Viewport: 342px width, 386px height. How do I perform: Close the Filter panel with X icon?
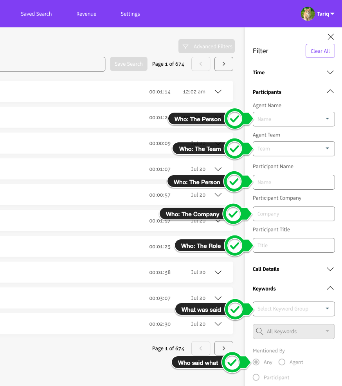coord(331,37)
